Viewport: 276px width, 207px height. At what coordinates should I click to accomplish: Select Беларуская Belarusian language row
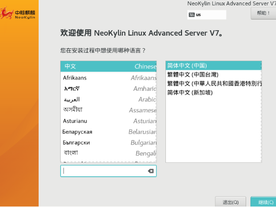coord(109,132)
